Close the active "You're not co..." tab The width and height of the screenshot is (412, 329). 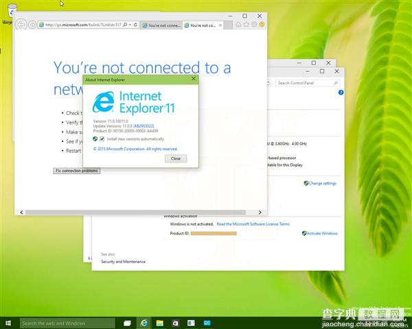point(220,25)
